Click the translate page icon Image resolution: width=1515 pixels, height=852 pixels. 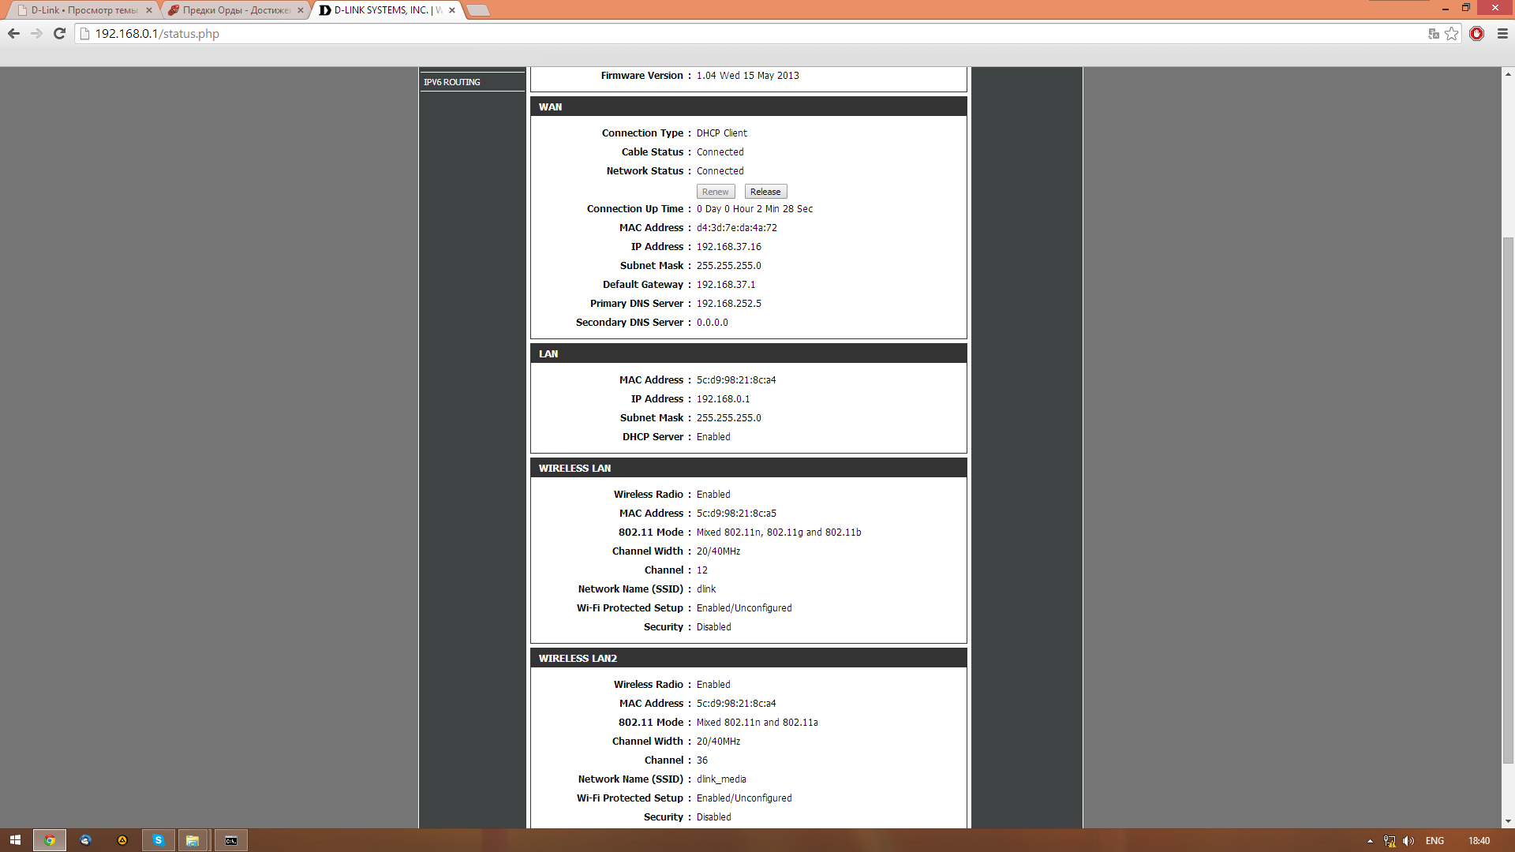point(1434,34)
